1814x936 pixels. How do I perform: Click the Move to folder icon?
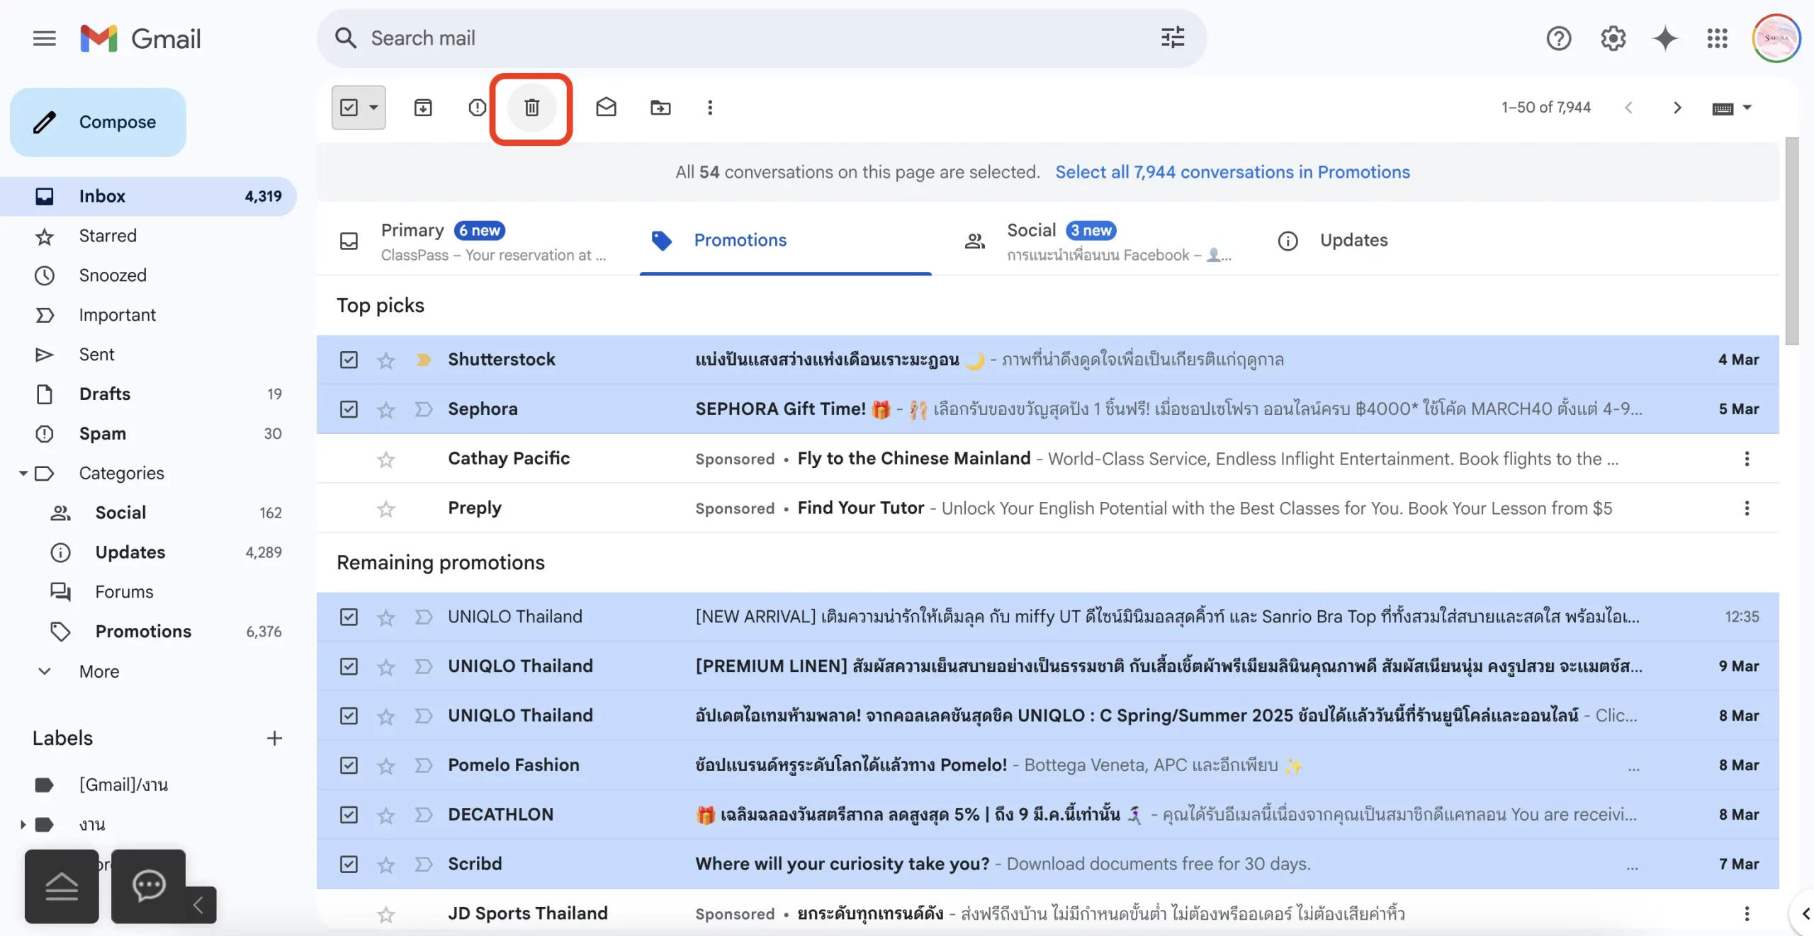pyautogui.click(x=660, y=108)
